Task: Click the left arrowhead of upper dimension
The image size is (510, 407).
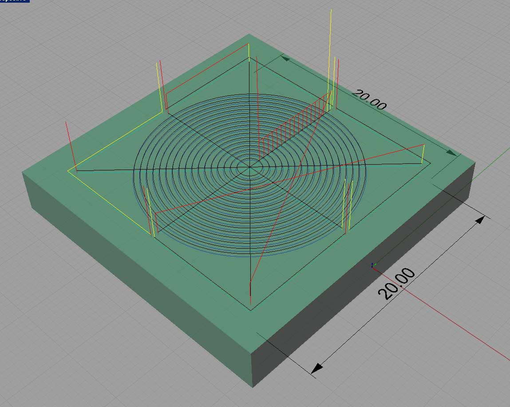Action: pyautogui.click(x=286, y=59)
